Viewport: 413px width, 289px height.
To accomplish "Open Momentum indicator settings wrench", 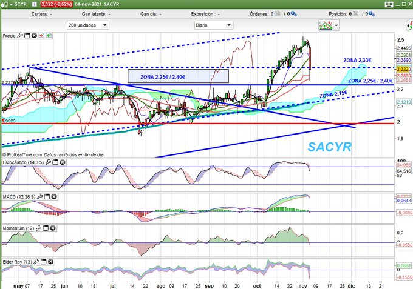I will coord(39,228).
